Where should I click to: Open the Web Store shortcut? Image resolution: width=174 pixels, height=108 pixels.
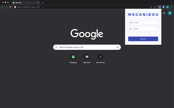point(87,59)
